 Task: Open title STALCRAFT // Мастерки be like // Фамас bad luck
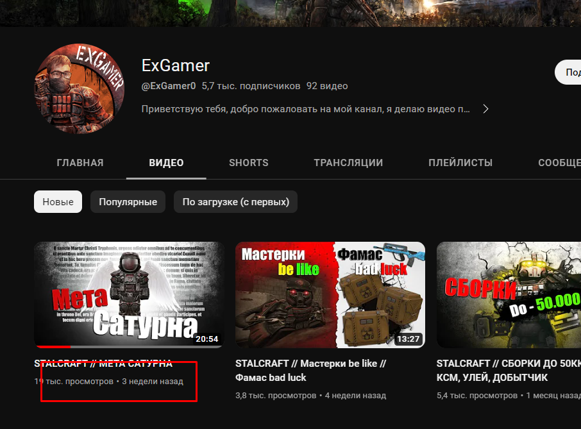point(310,371)
